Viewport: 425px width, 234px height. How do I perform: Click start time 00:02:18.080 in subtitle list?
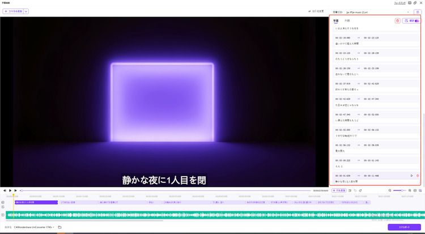[343, 38]
